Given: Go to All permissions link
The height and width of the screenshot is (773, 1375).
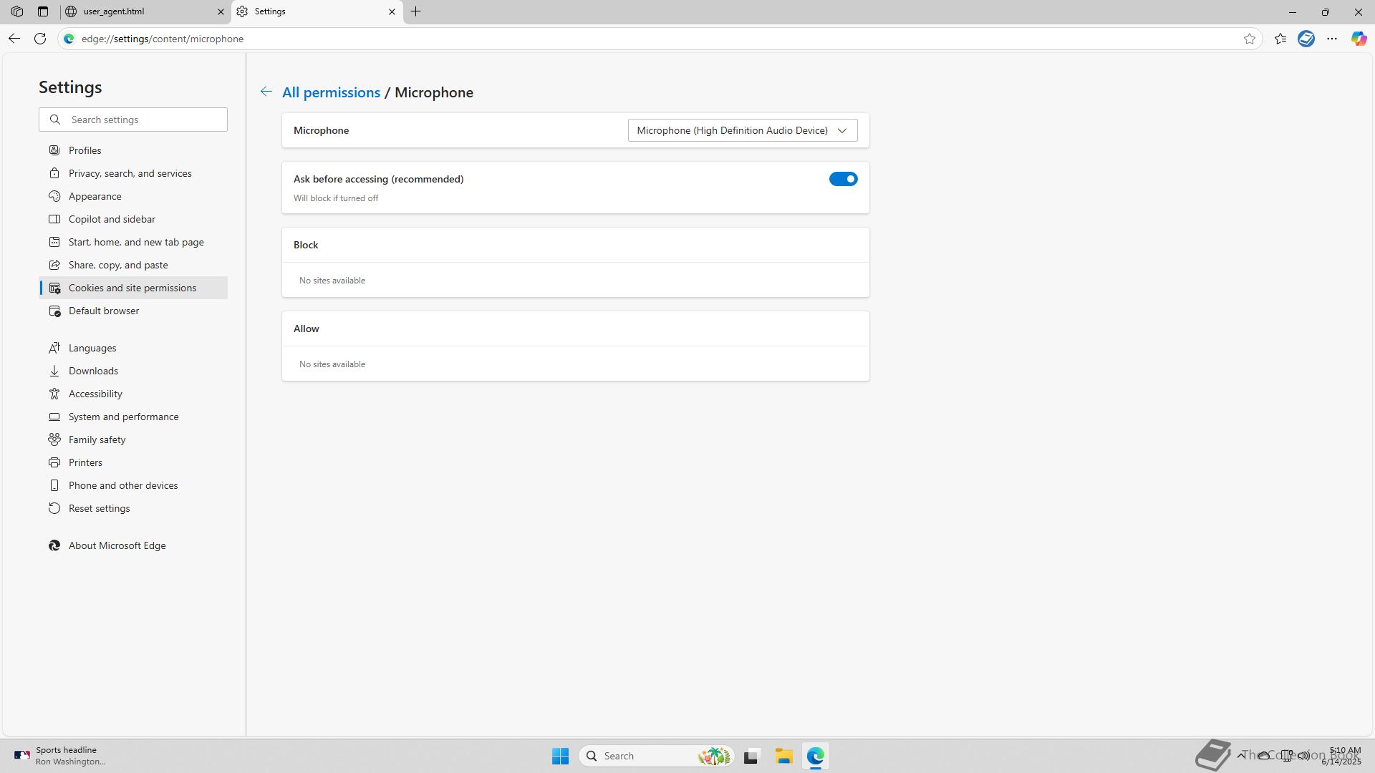Looking at the screenshot, I should point(331,92).
